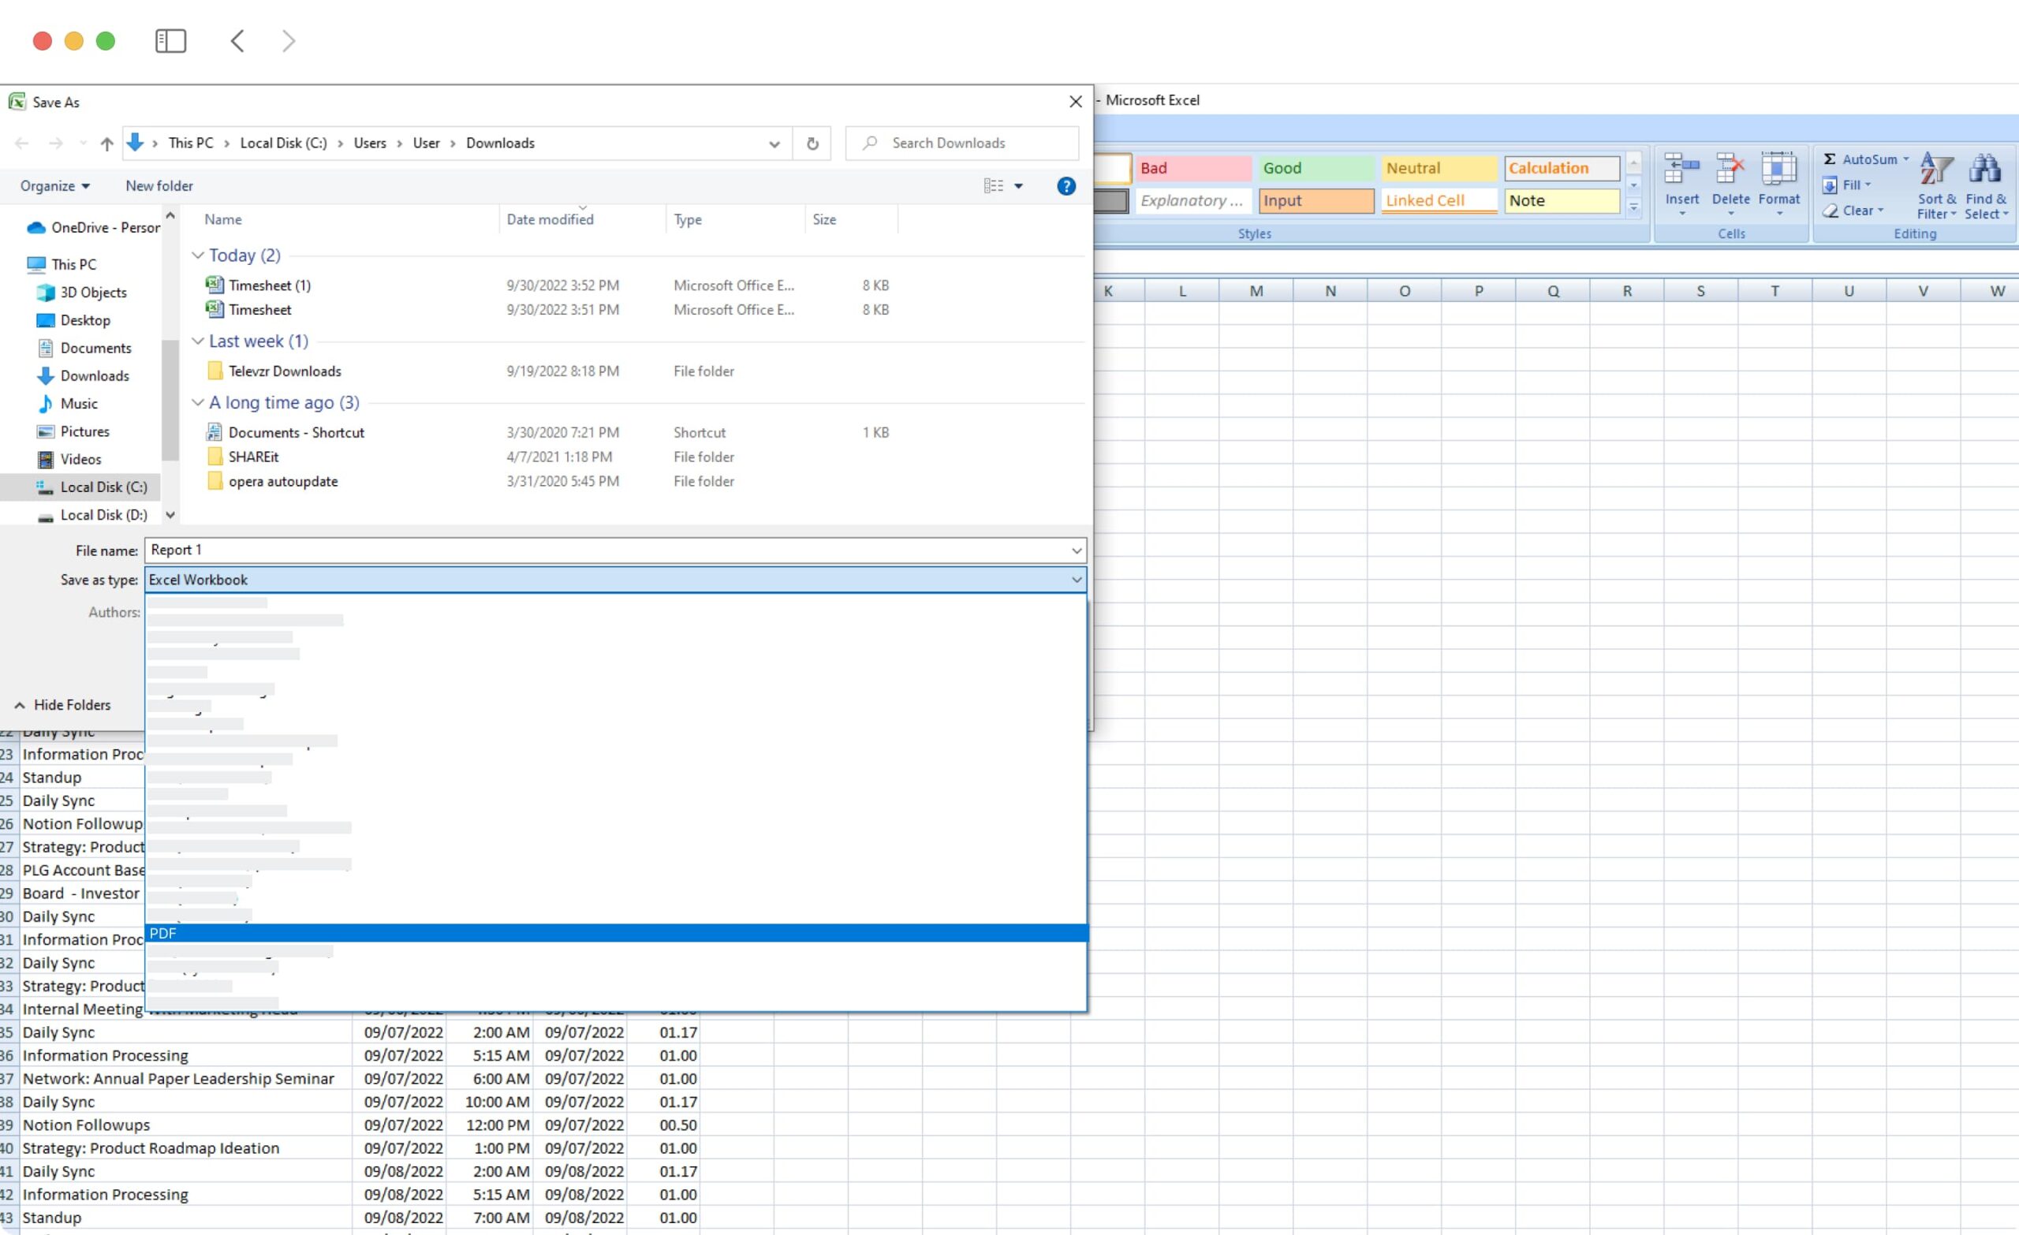Select the Timesheet file
This screenshot has height=1235, width=2019.
259,310
